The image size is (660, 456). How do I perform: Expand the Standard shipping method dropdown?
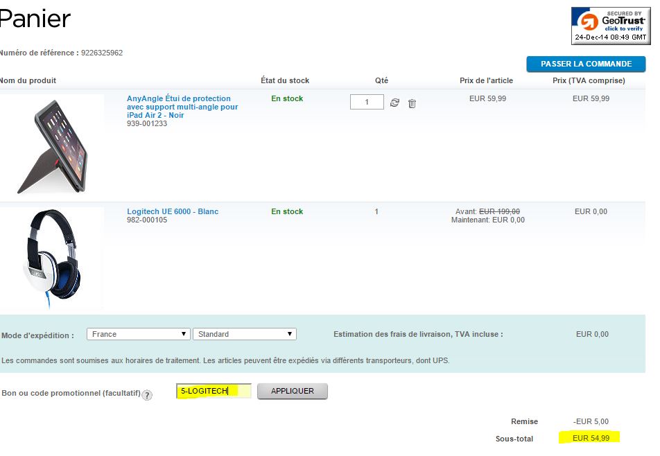245,334
